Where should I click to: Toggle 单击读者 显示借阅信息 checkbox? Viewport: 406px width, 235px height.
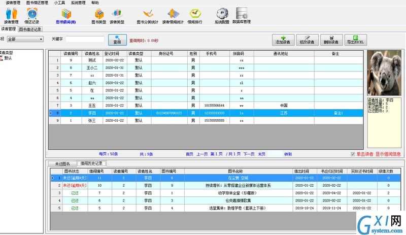(x=353, y=154)
